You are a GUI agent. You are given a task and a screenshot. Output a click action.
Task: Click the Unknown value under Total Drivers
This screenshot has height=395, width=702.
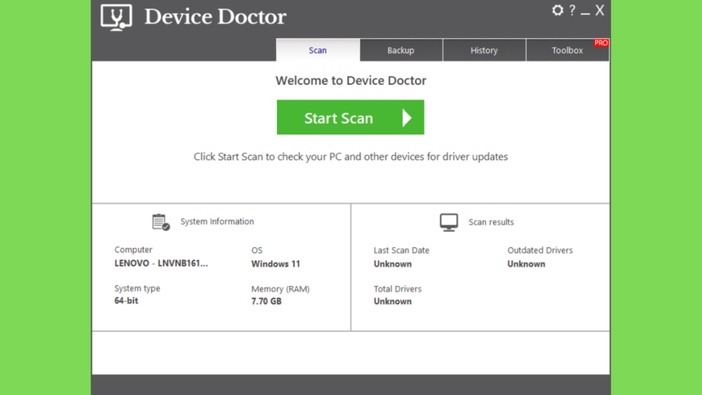393,302
